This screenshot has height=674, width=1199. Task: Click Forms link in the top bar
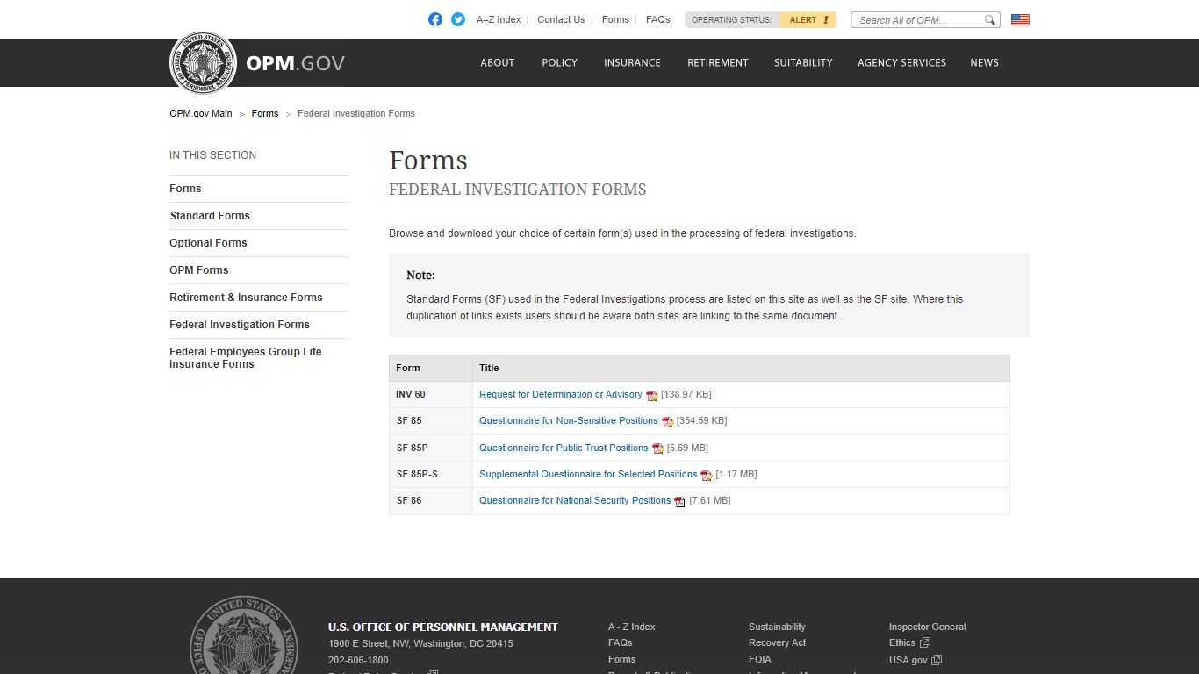[615, 19]
